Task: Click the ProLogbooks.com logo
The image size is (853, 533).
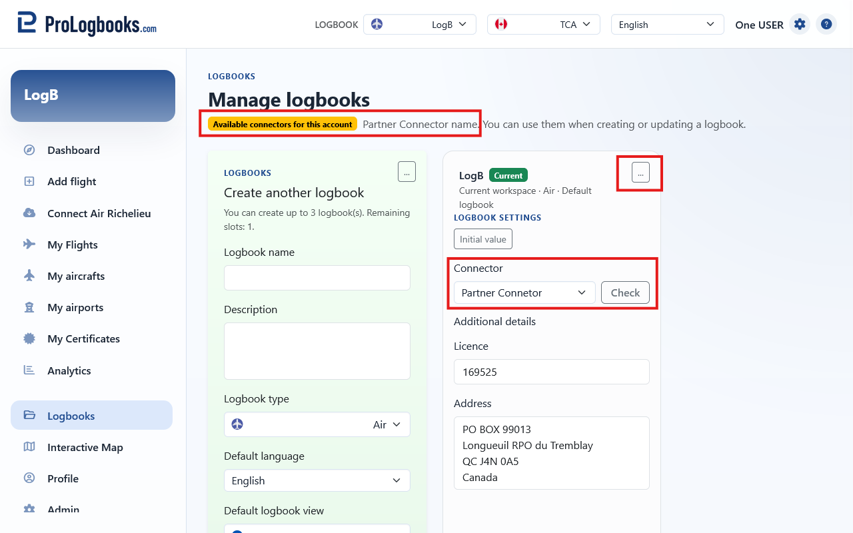Action: (87, 24)
